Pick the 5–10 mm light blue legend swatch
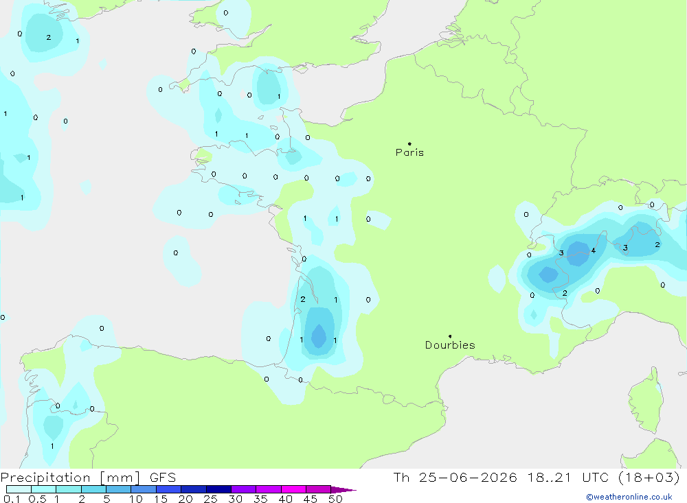Viewport: 687px width, 503px height. [x=119, y=489]
